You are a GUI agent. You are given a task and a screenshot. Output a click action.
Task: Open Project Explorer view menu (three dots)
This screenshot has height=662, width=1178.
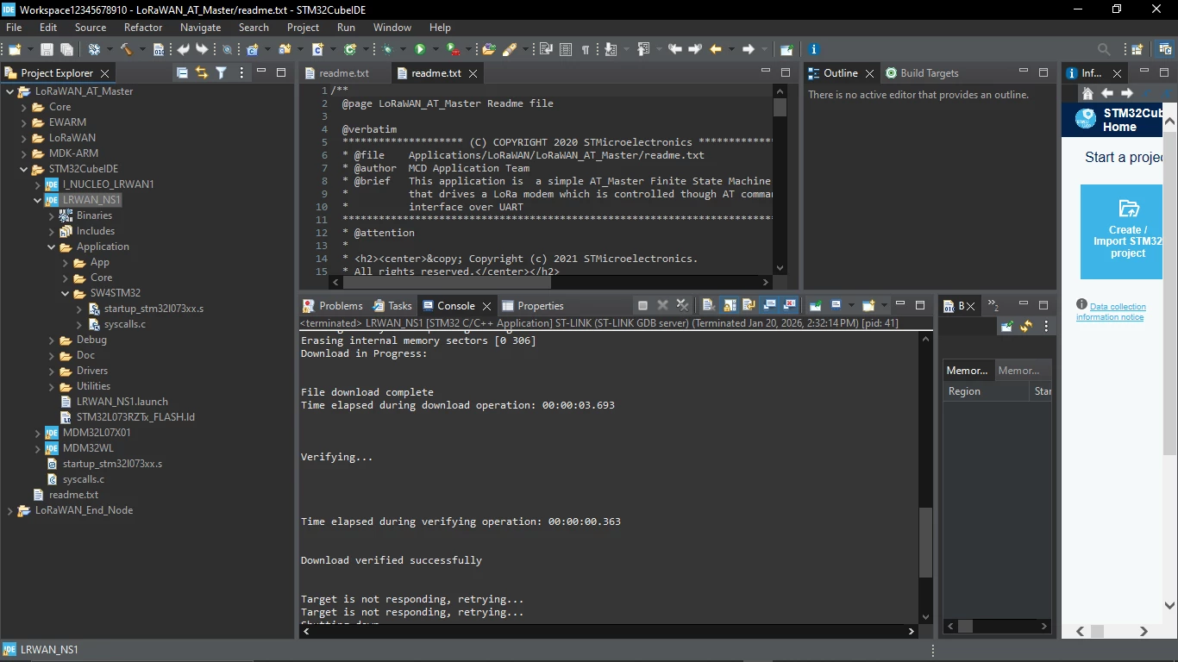click(241, 73)
